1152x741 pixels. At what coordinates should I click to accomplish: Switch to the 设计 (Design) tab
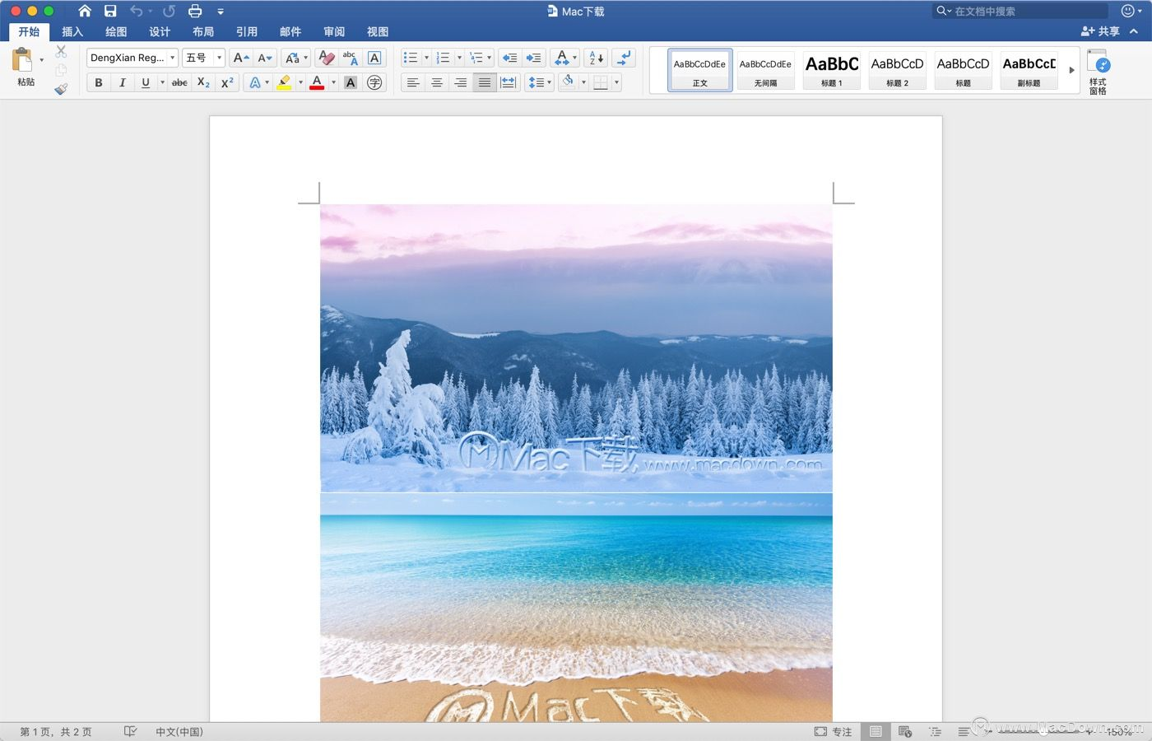(x=160, y=31)
